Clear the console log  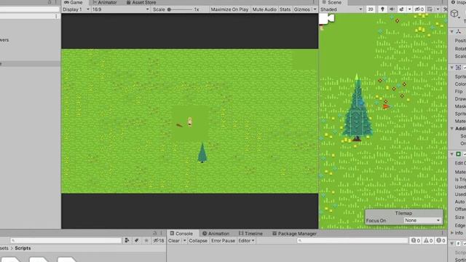click(x=174, y=241)
